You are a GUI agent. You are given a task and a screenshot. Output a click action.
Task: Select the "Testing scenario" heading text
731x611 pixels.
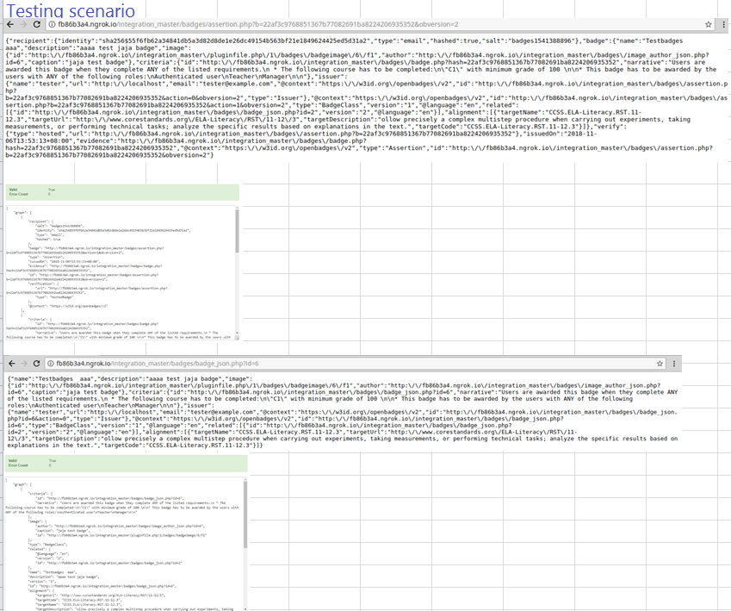[71, 10]
